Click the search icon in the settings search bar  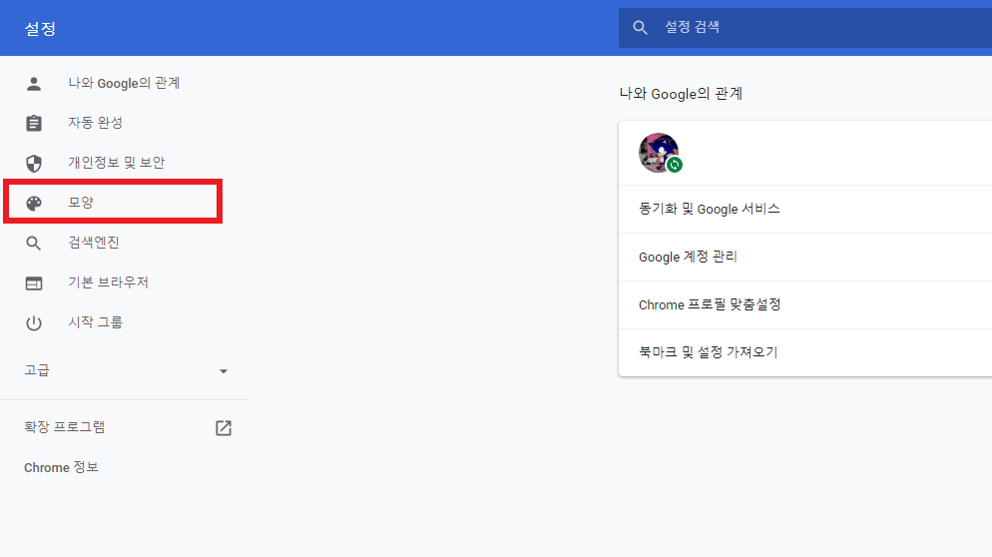click(x=641, y=28)
